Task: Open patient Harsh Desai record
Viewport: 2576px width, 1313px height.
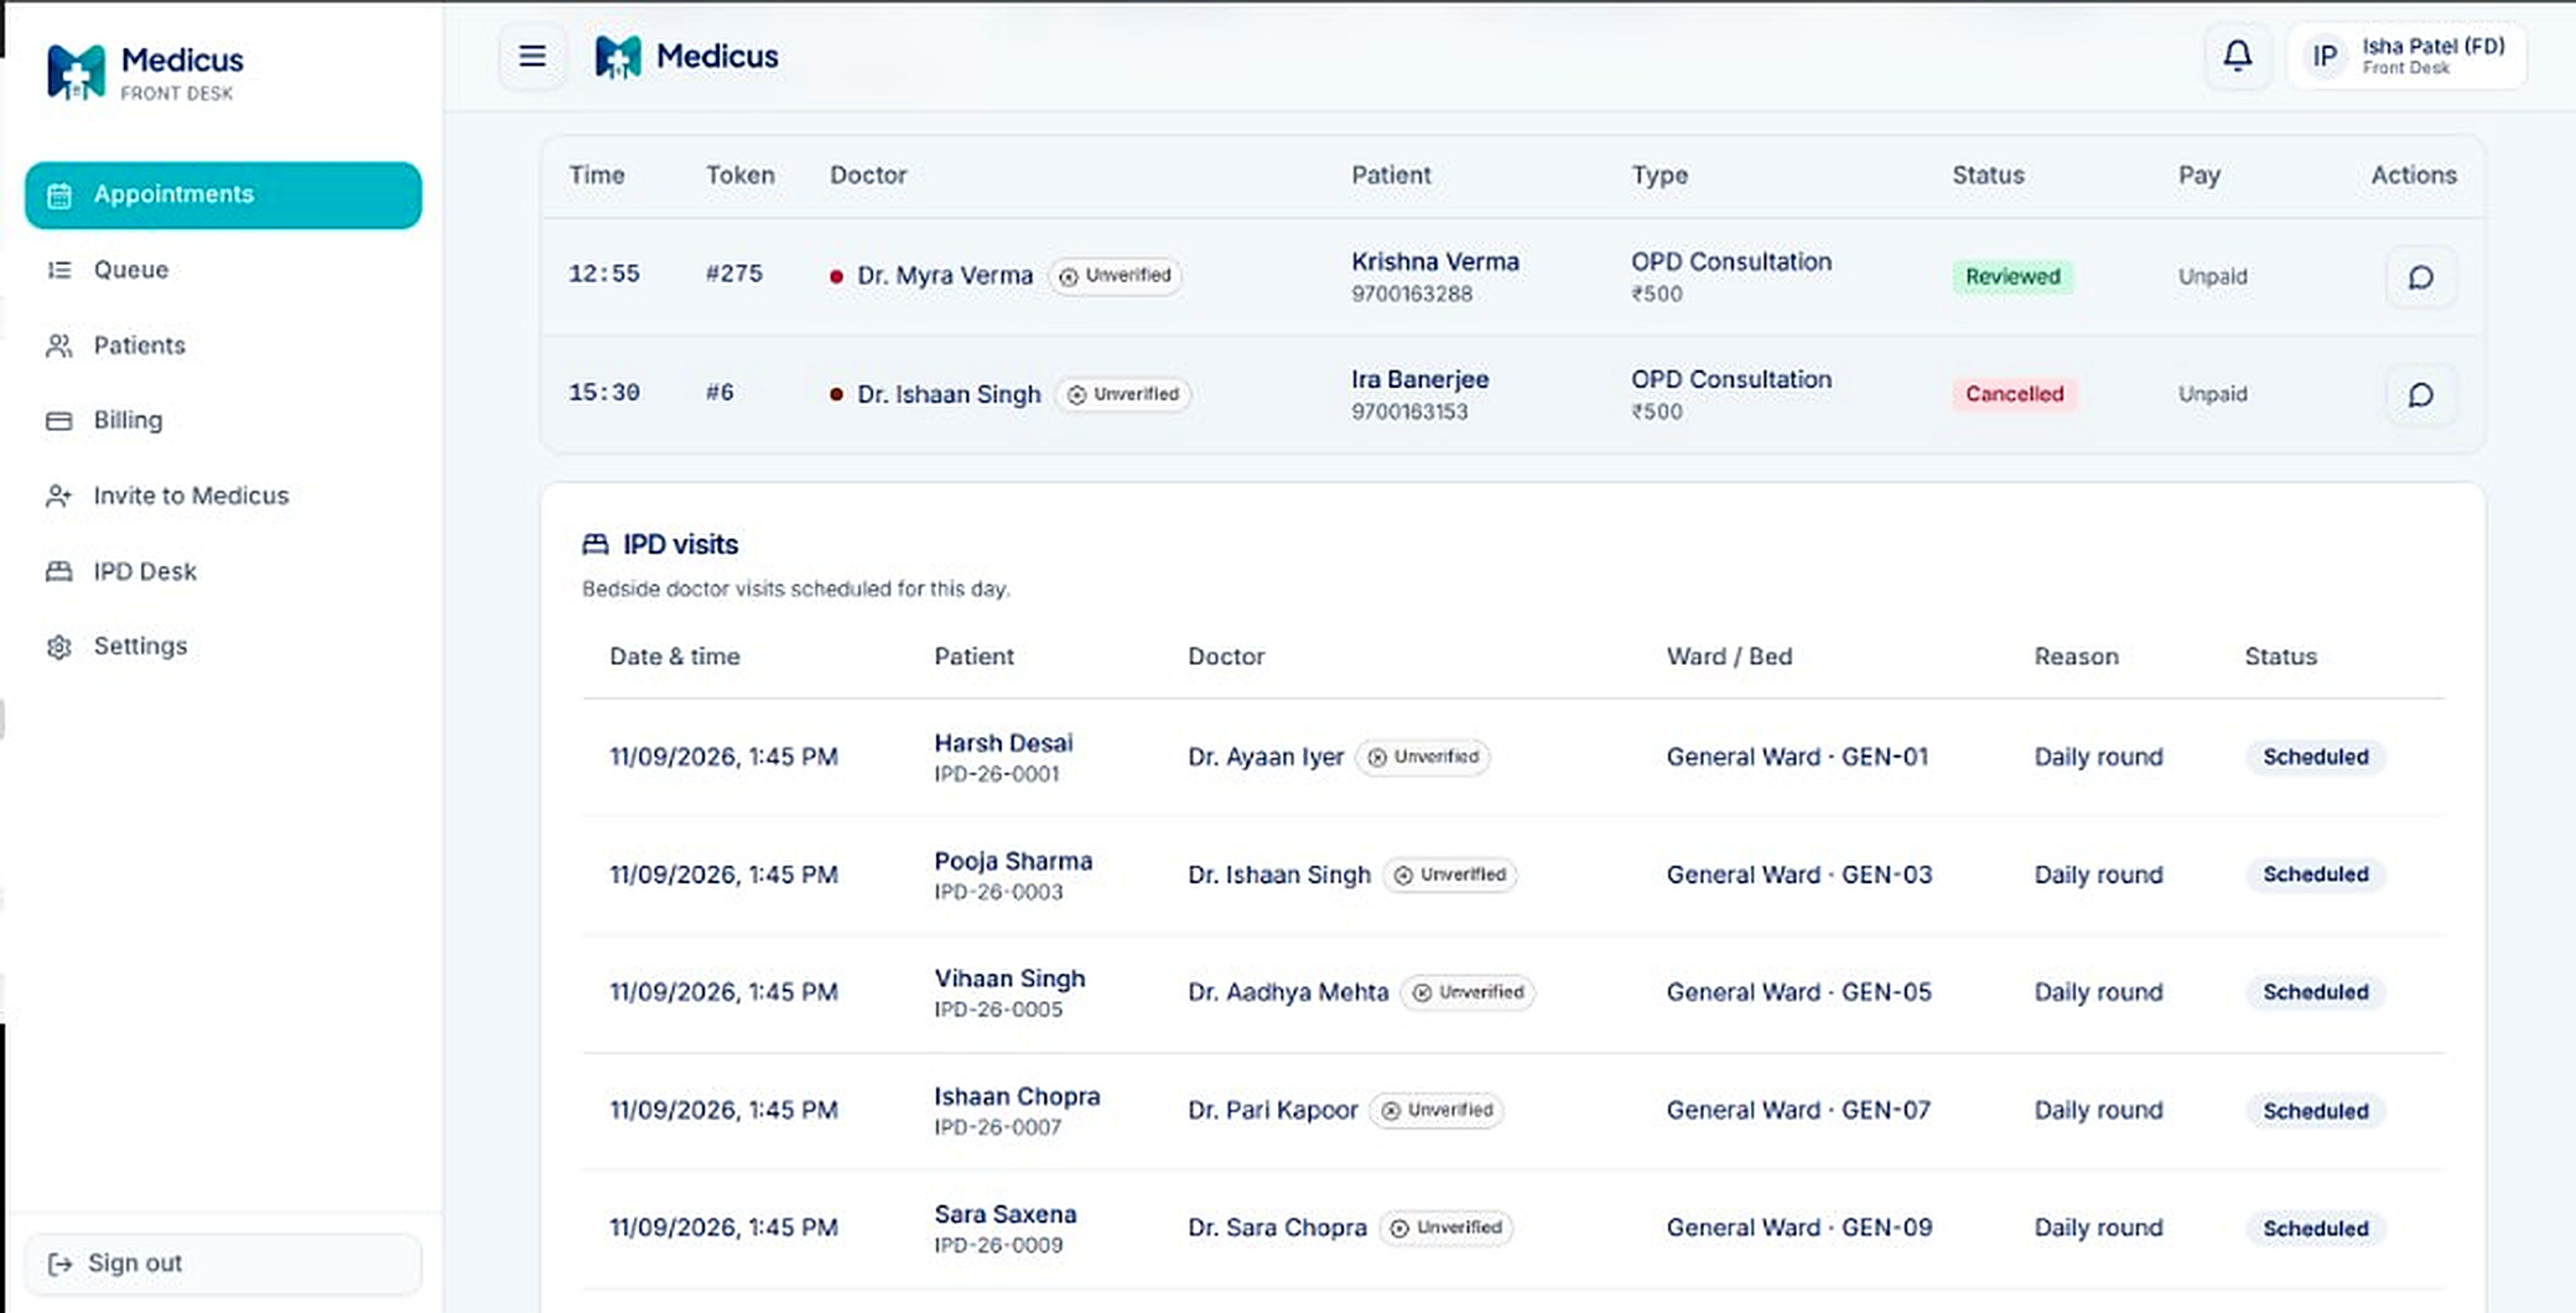Action: click(1003, 743)
